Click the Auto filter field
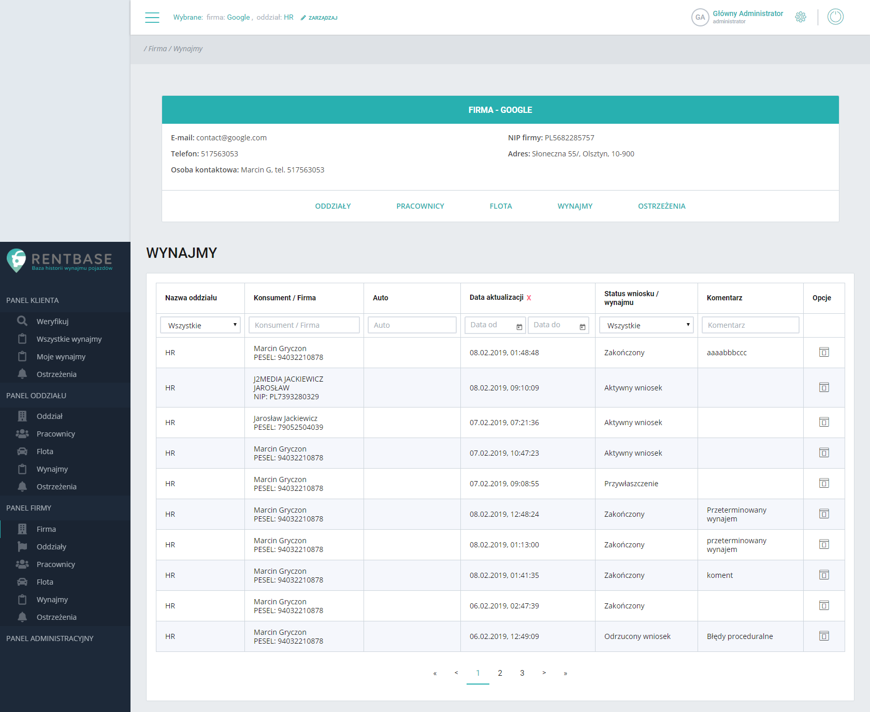 pyautogui.click(x=412, y=325)
